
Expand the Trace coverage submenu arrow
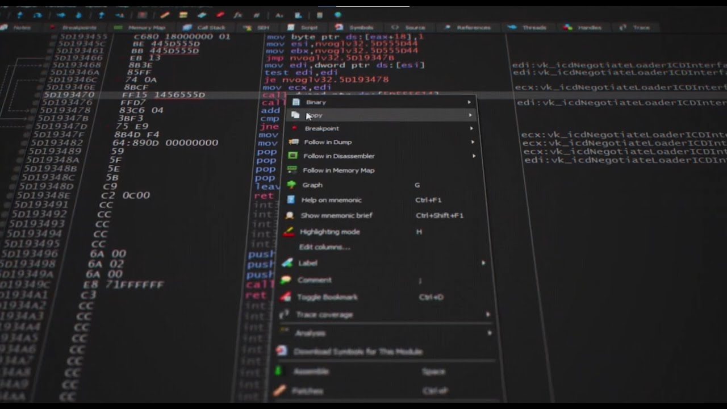point(488,314)
